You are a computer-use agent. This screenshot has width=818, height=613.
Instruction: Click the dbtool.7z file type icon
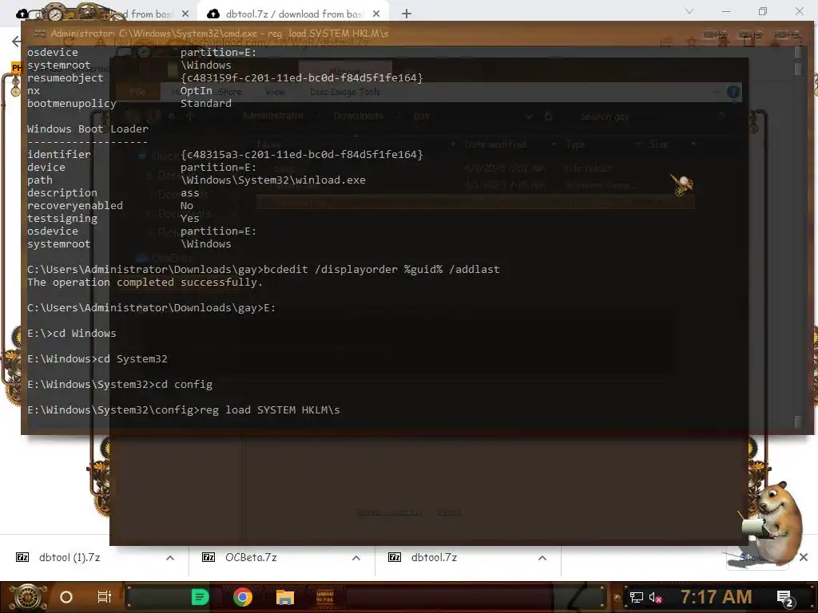395,557
